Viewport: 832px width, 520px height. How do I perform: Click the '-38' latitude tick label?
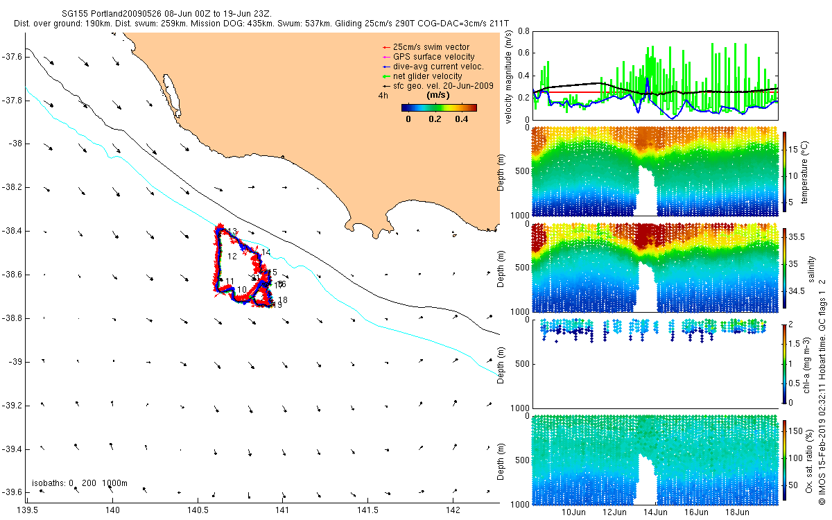[15, 144]
